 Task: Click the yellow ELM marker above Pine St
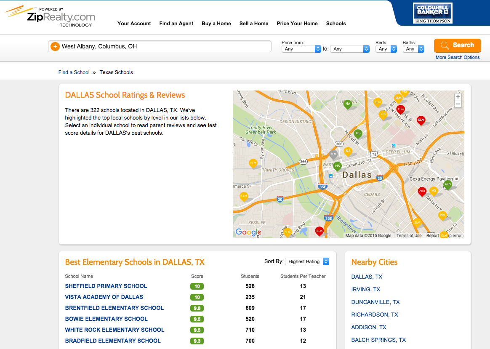point(417,223)
